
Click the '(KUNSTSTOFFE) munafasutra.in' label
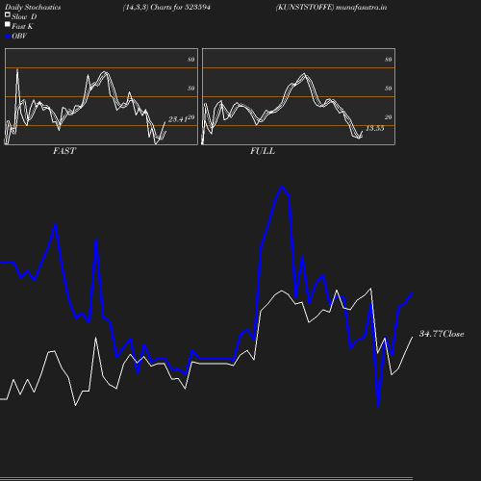click(x=331, y=8)
